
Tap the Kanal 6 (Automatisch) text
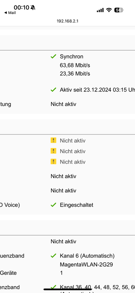click(x=87, y=256)
